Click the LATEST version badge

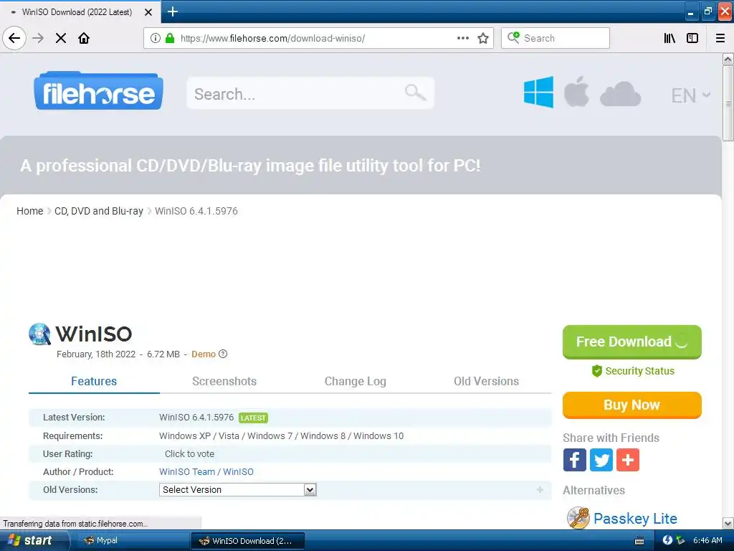click(x=253, y=418)
